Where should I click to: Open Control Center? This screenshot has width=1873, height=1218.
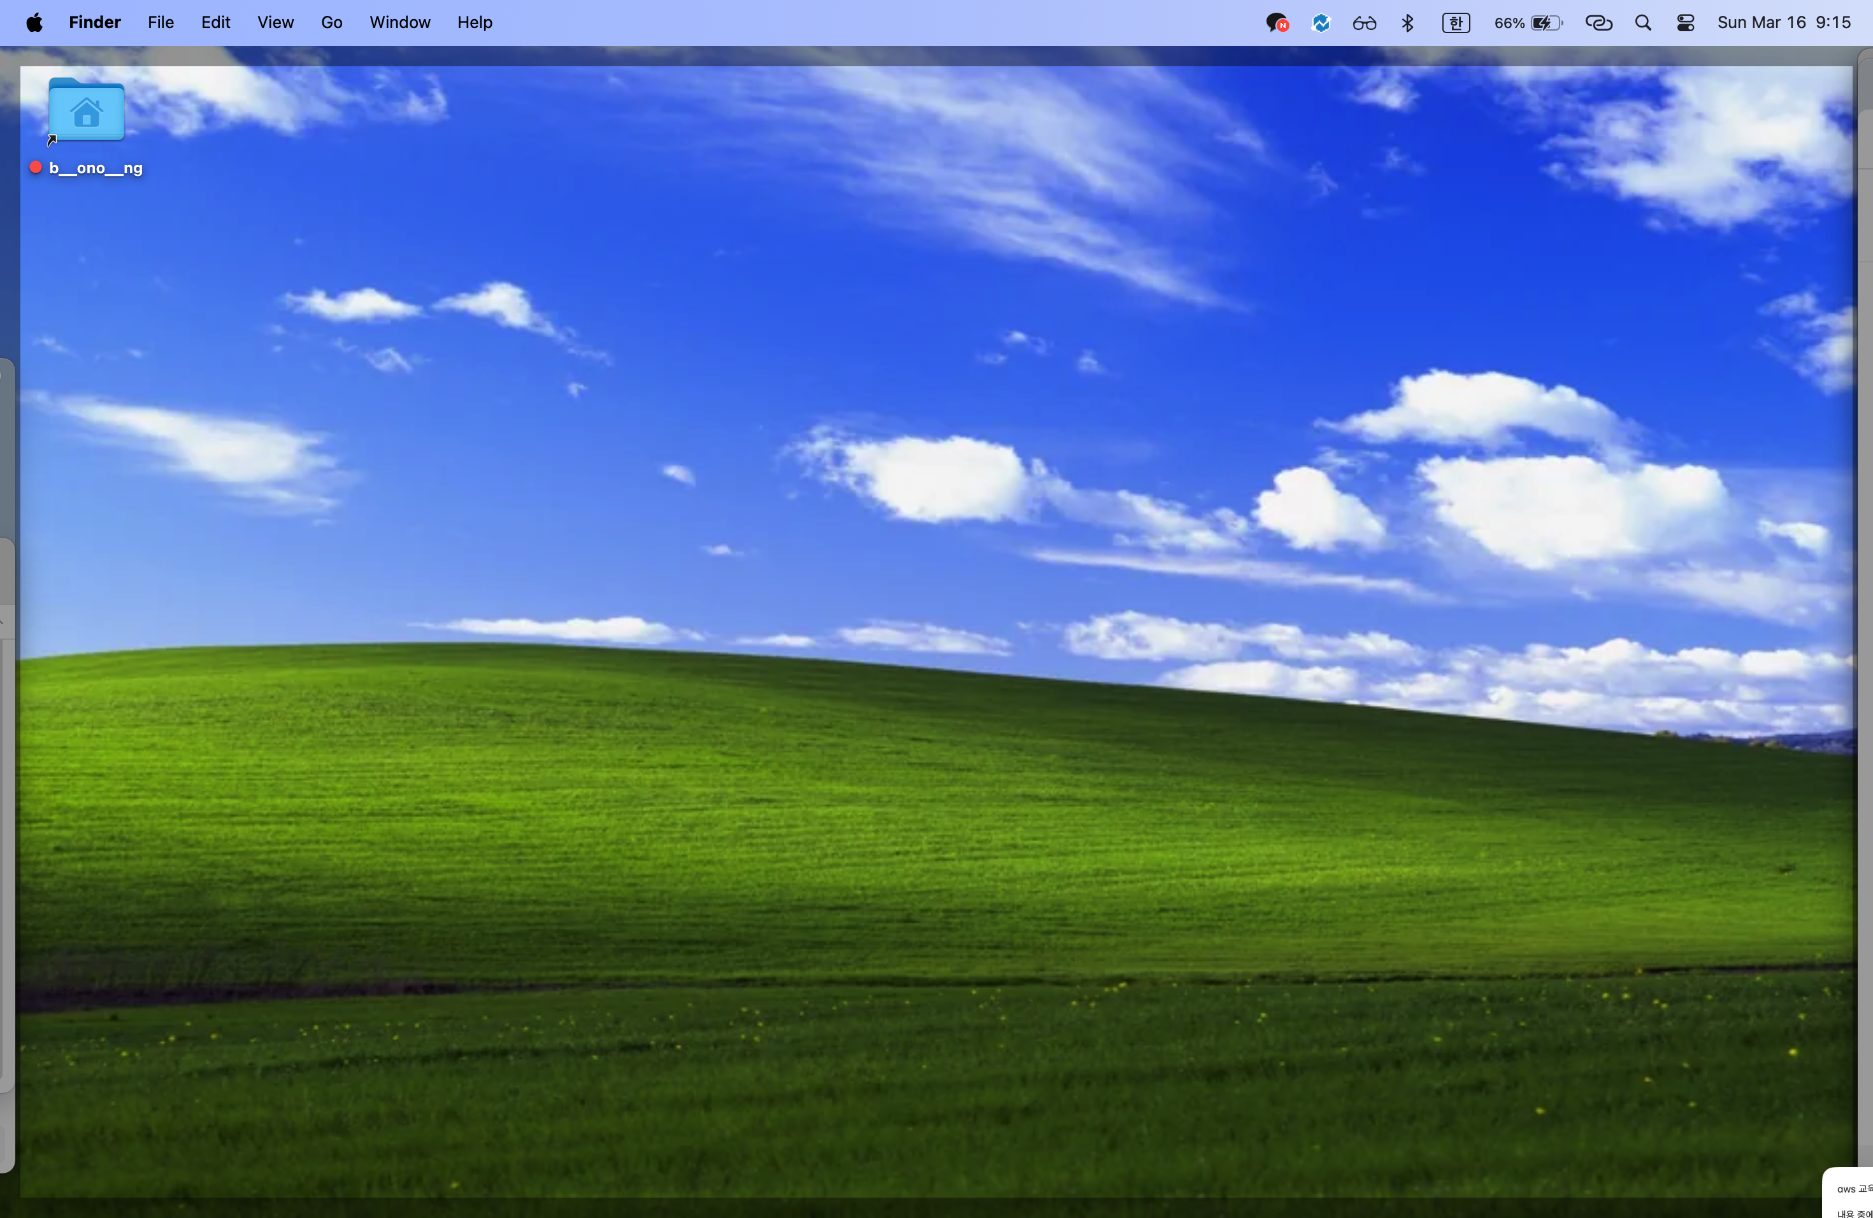pos(1685,23)
